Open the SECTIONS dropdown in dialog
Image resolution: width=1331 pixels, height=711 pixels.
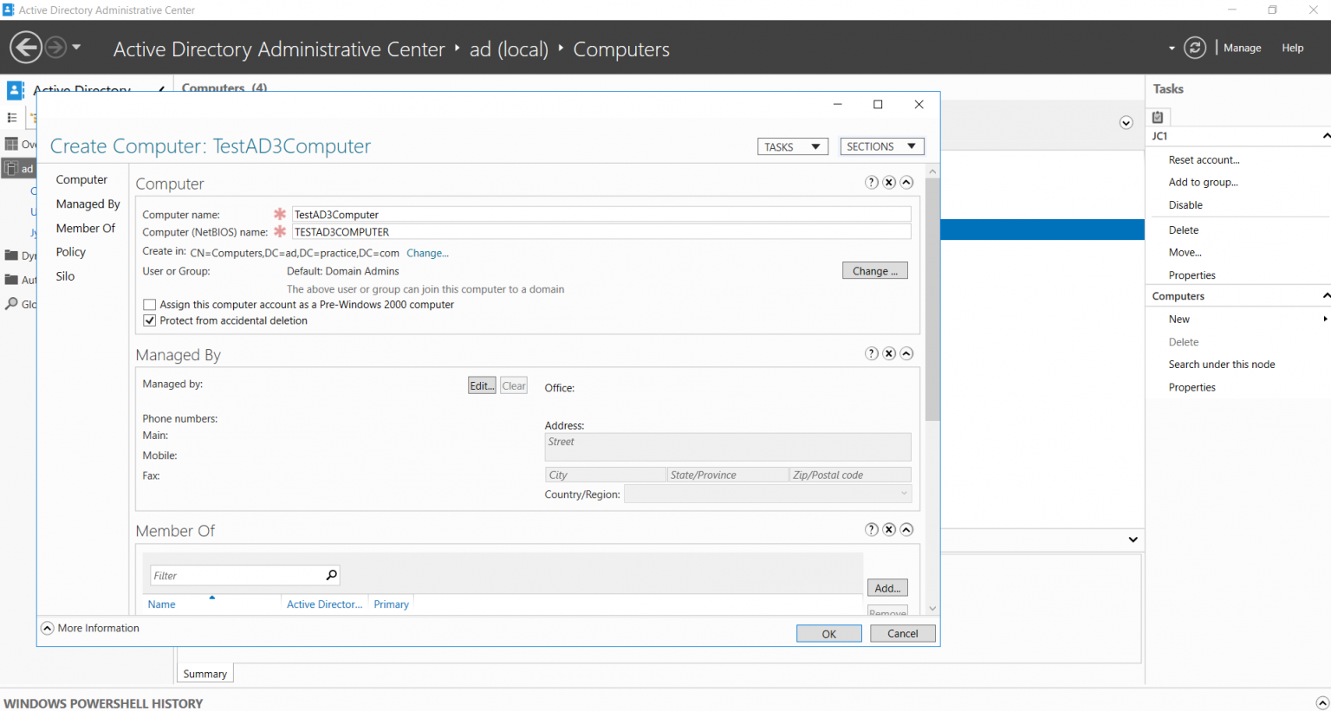click(x=881, y=146)
